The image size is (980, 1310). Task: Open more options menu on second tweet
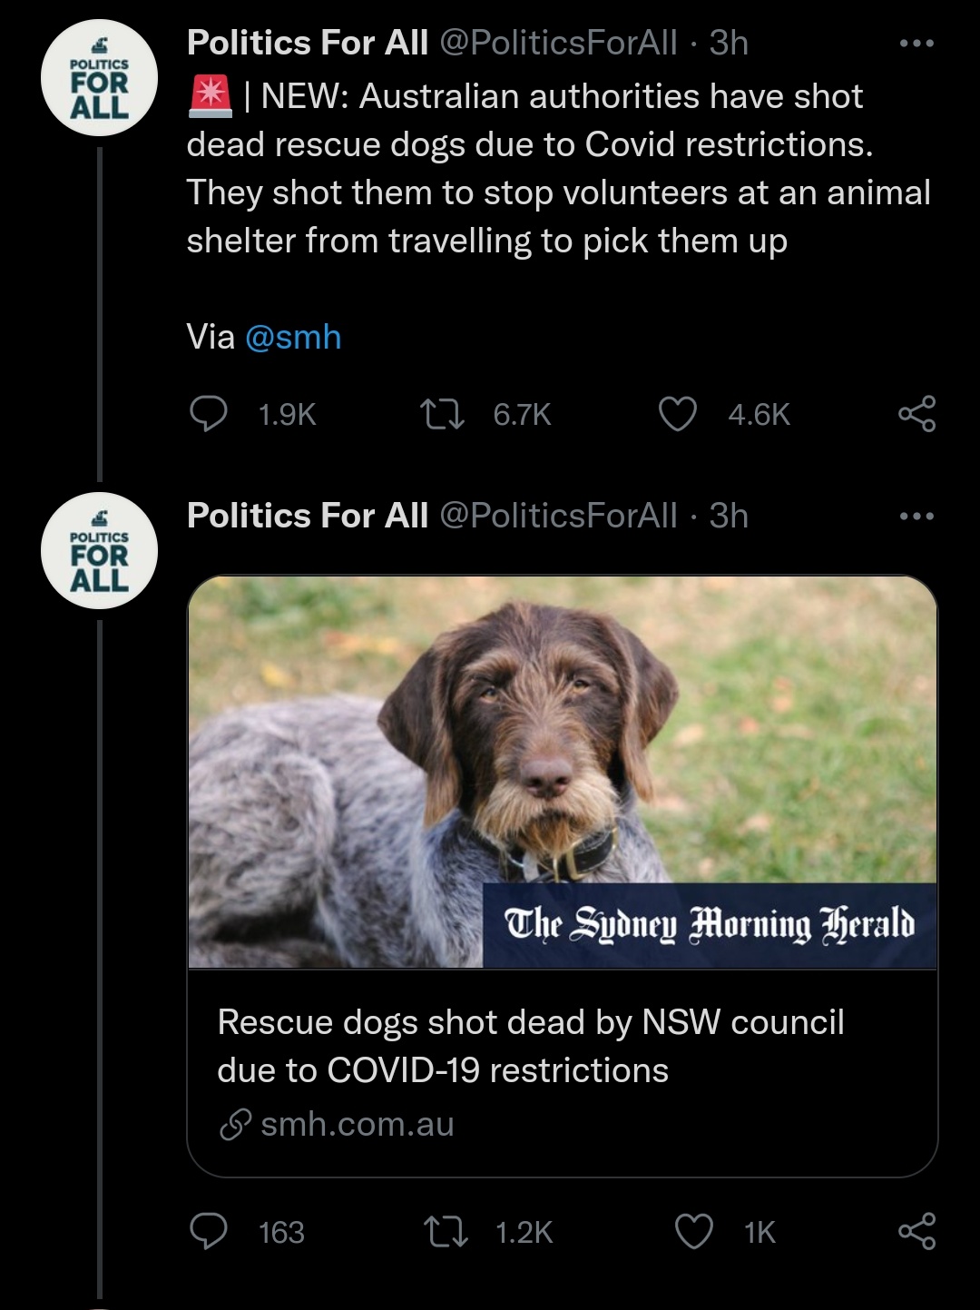click(x=916, y=516)
